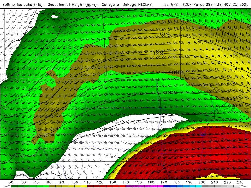This screenshot has width=251, height=188.
Task: Click the legend value 140
Action: (x=125, y=182)
